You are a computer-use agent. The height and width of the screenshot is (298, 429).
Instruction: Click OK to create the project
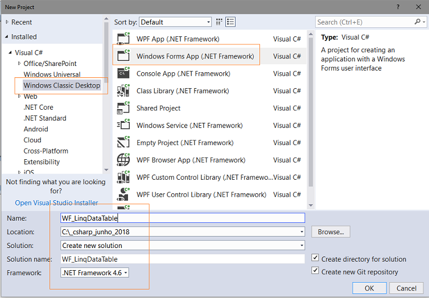[x=369, y=288]
